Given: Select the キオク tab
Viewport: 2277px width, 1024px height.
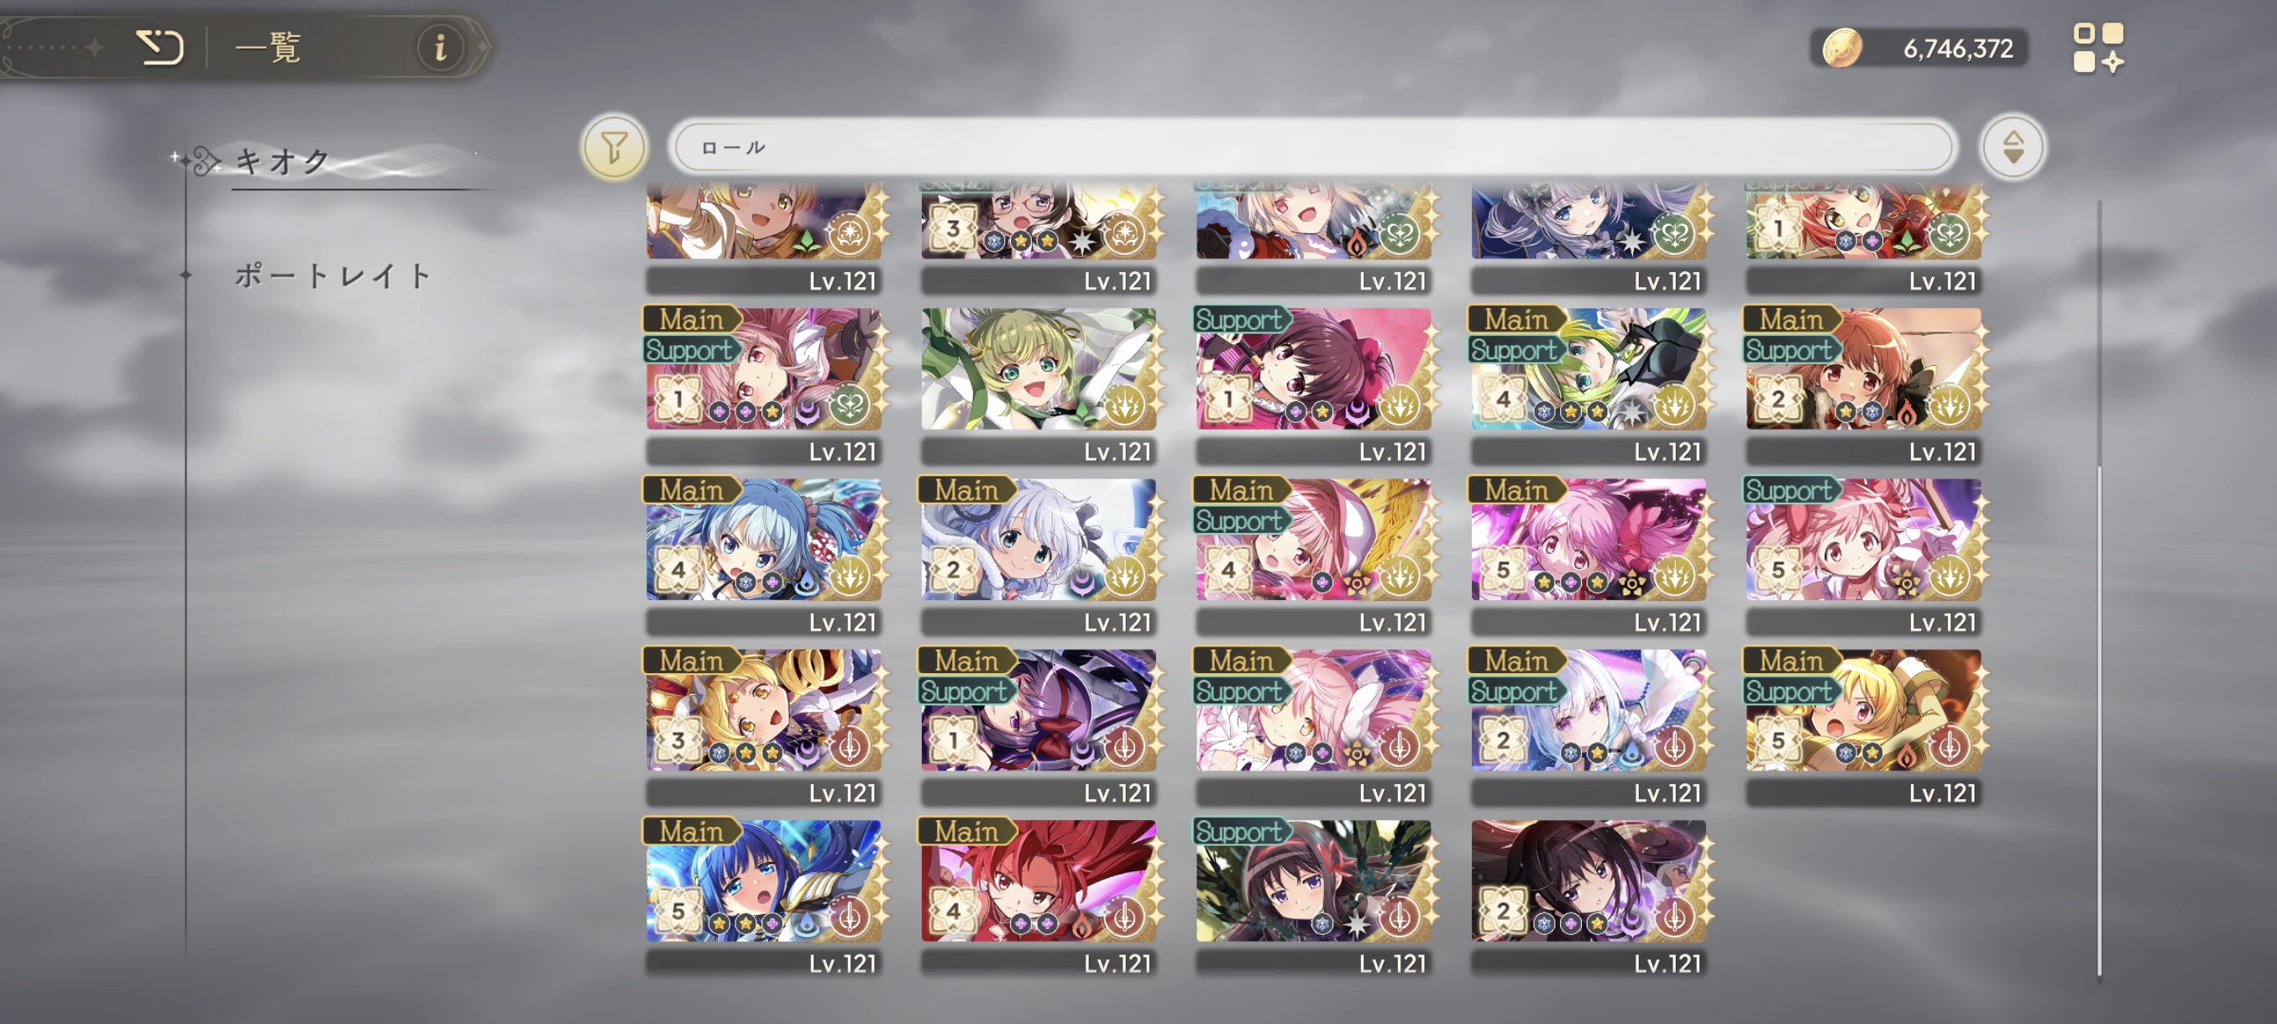Looking at the screenshot, I should pyautogui.click(x=283, y=162).
